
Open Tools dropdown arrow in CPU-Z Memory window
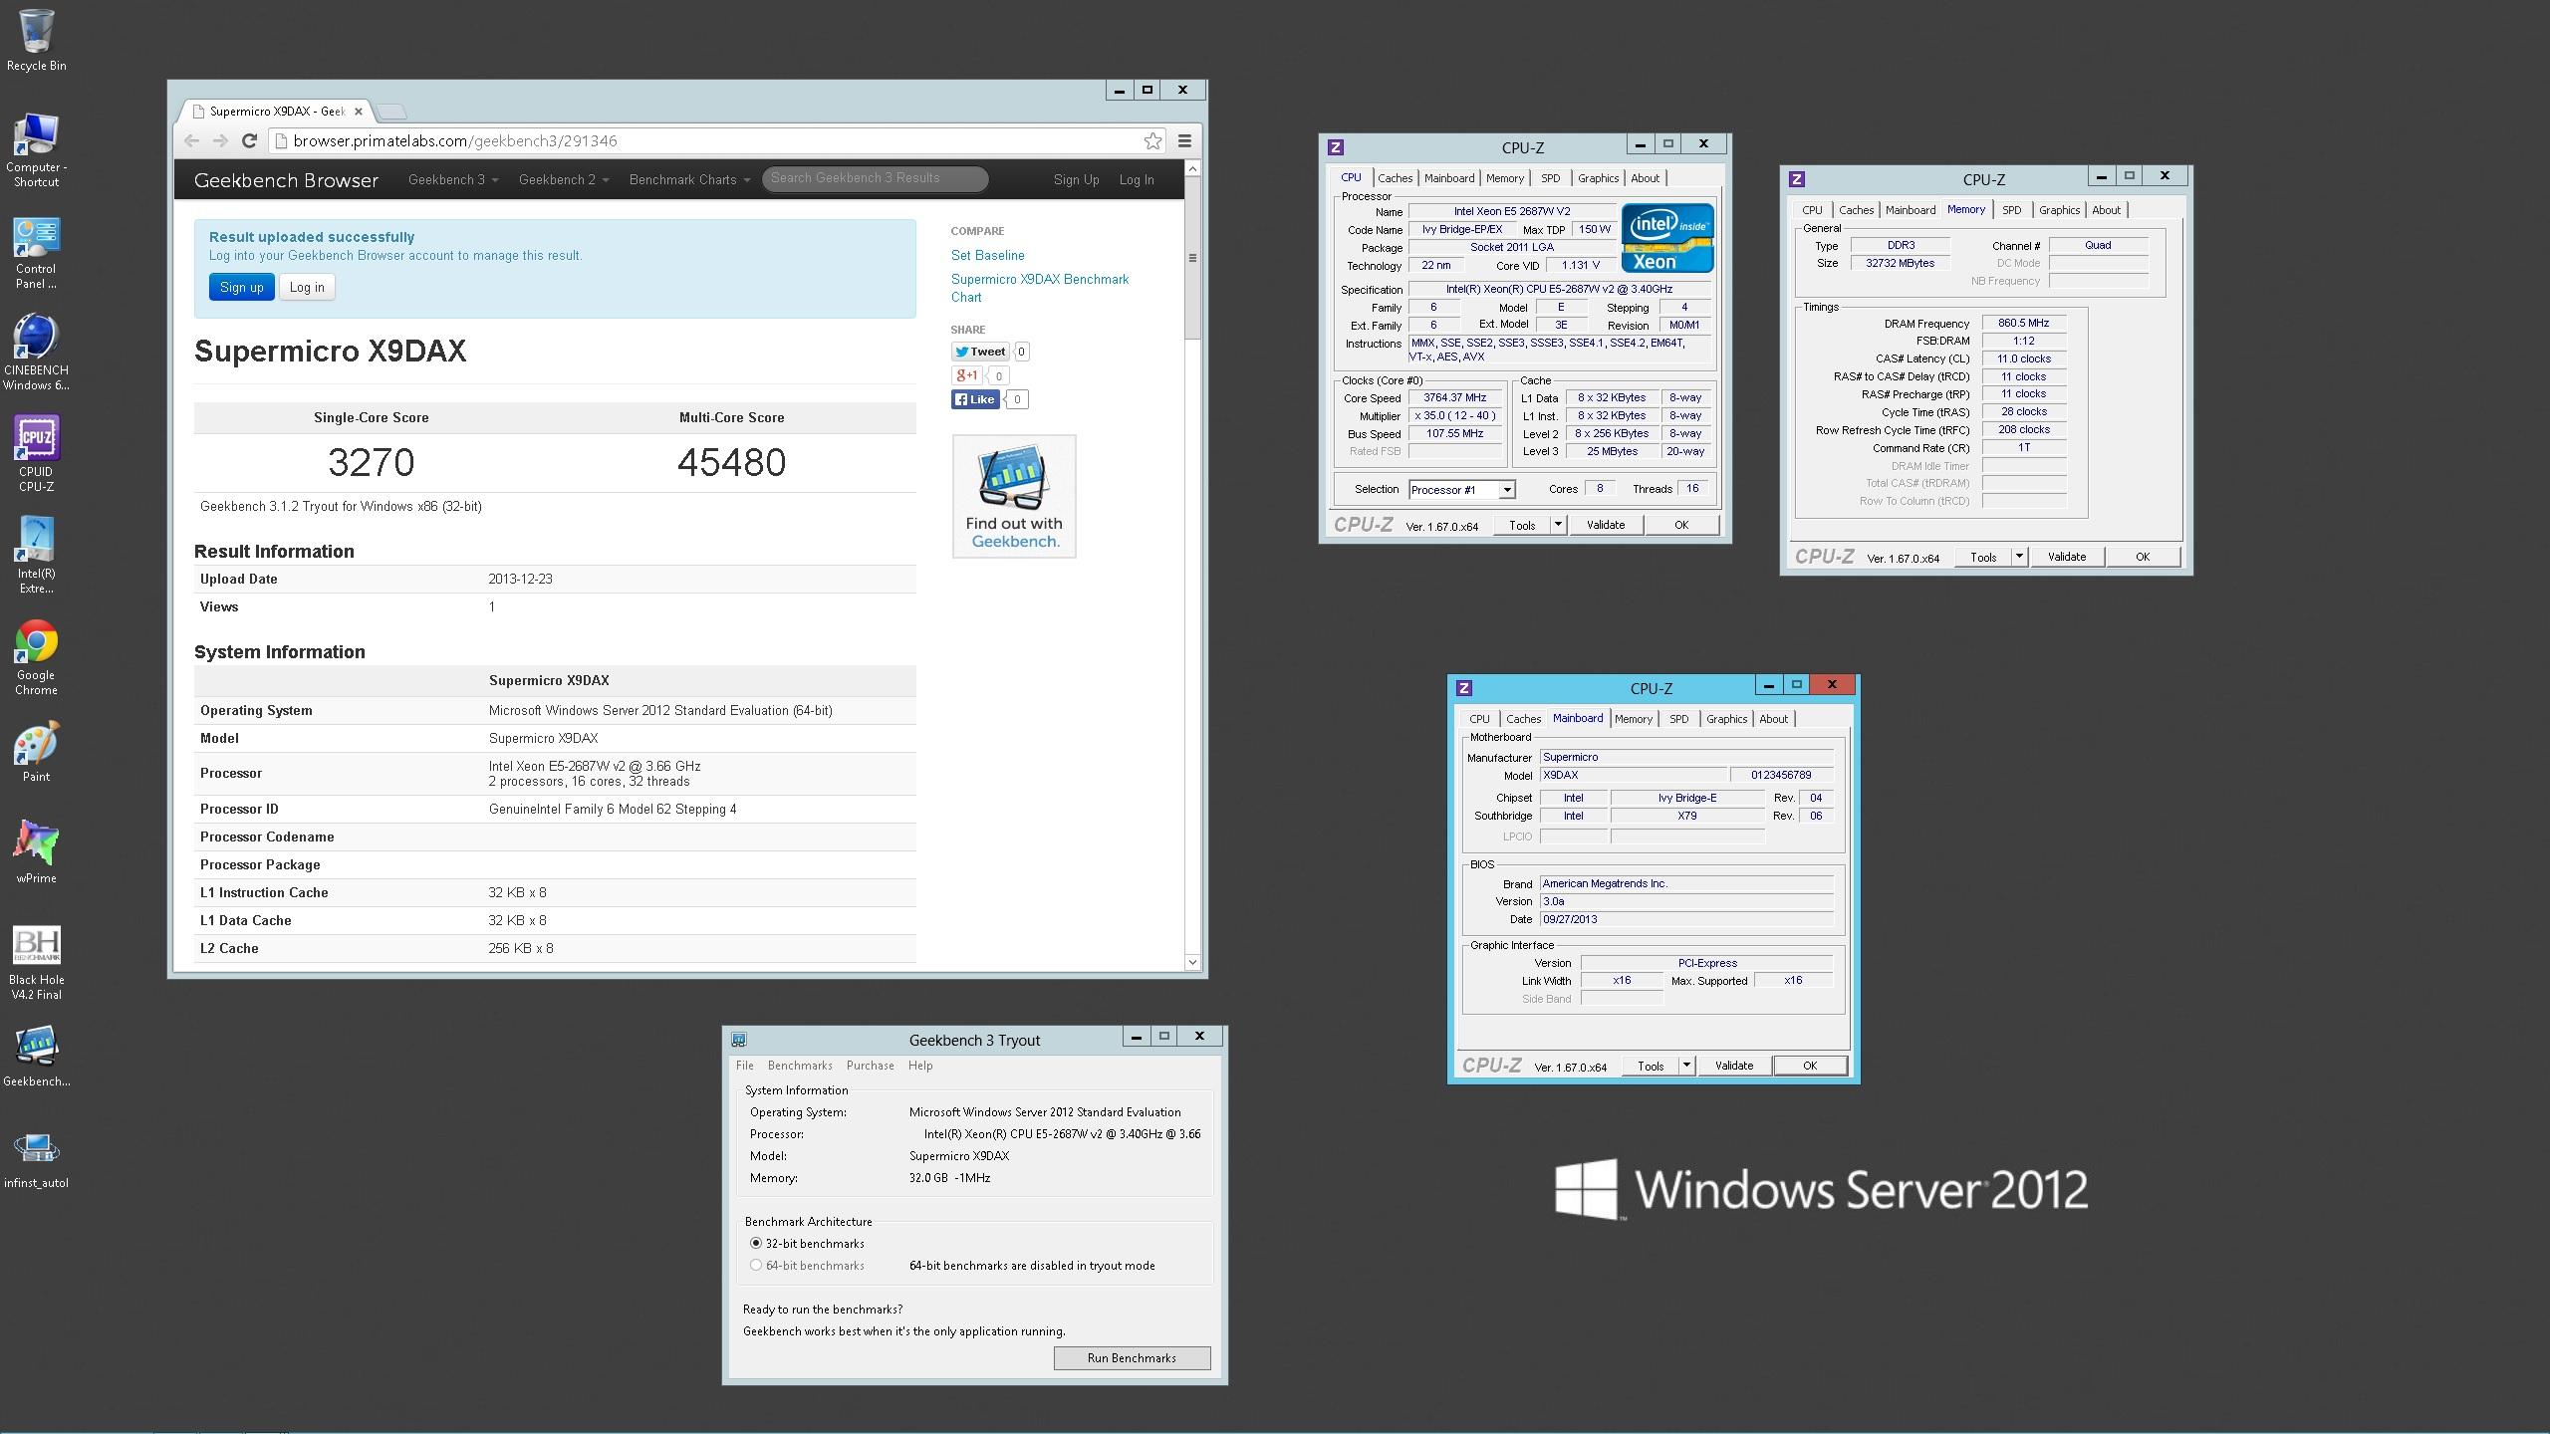tap(2019, 557)
